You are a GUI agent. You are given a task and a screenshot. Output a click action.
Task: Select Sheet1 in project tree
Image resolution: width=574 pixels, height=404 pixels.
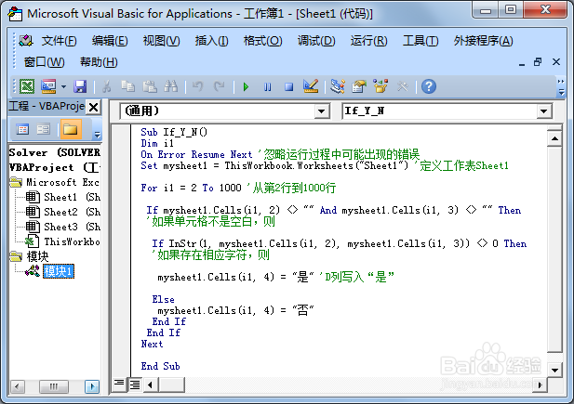pyautogui.click(x=63, y=197)
